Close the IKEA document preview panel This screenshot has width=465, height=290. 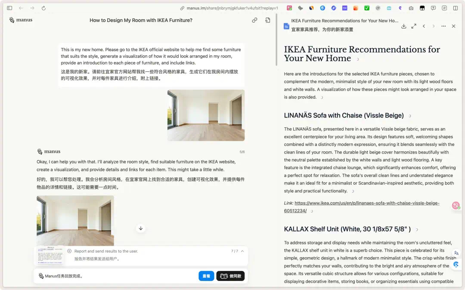pos(453,26)
